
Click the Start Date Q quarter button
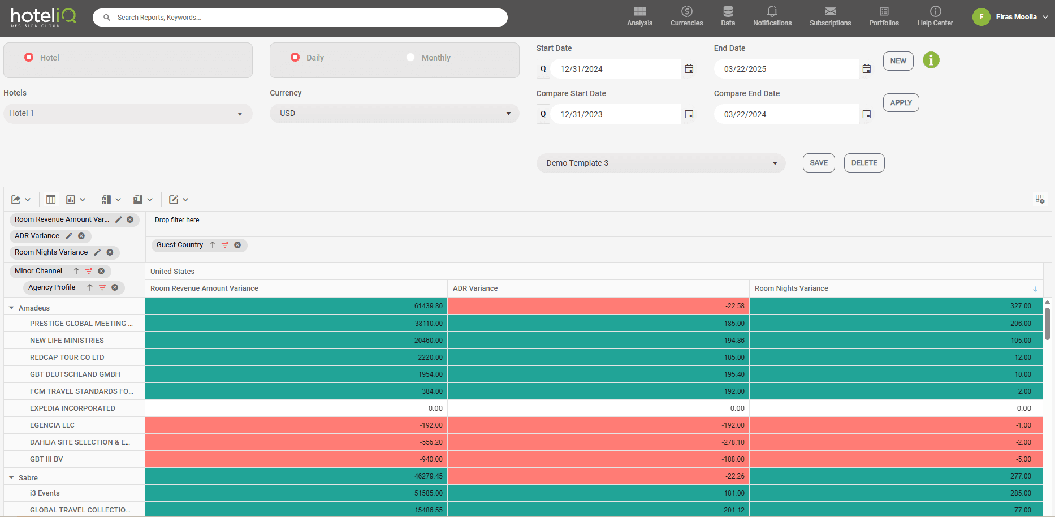[543, 69]
